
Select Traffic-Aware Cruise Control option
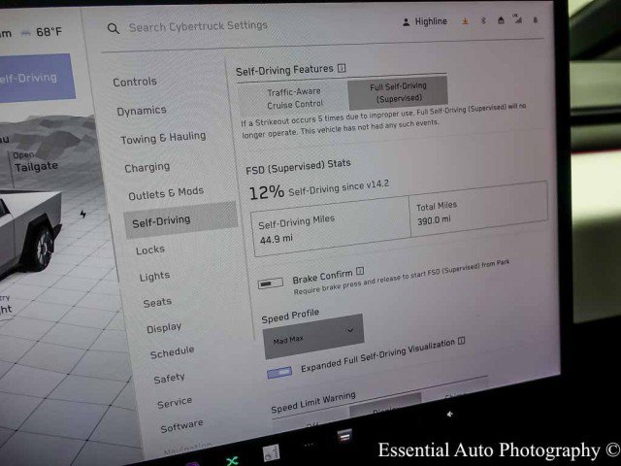click(294, 97)
